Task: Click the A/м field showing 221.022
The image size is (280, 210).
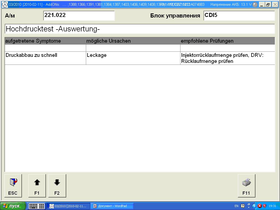Action: (79, 16)
